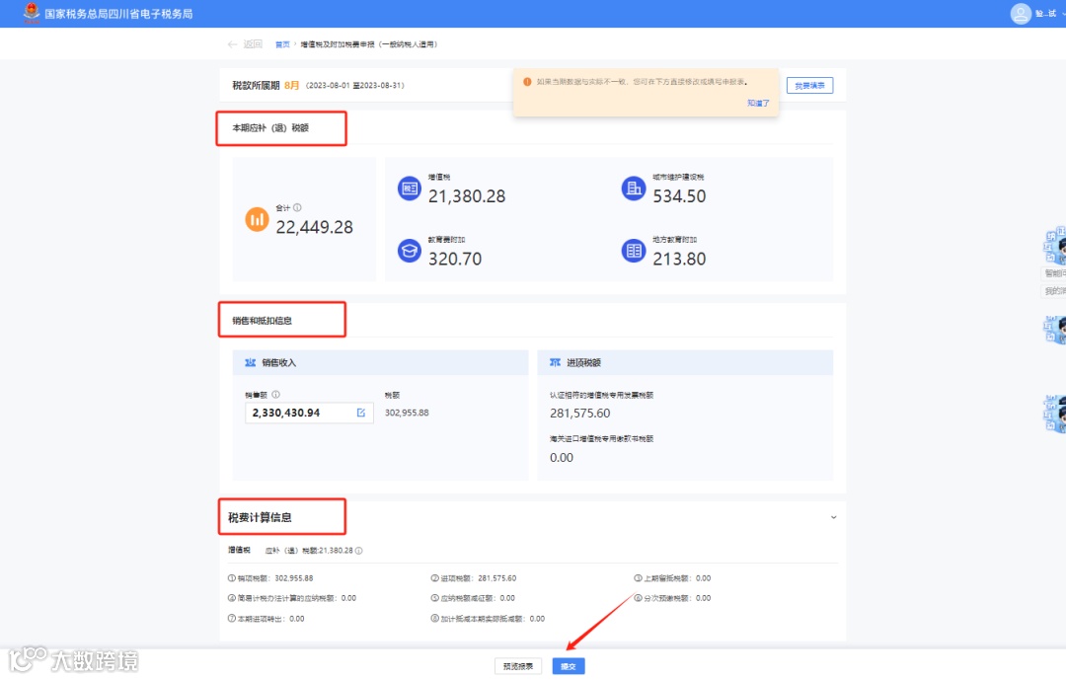The width and height of the screenshot is (1066, 680).
Task: Click the 销售收入 header icon
Action: [x=250, y=362]
